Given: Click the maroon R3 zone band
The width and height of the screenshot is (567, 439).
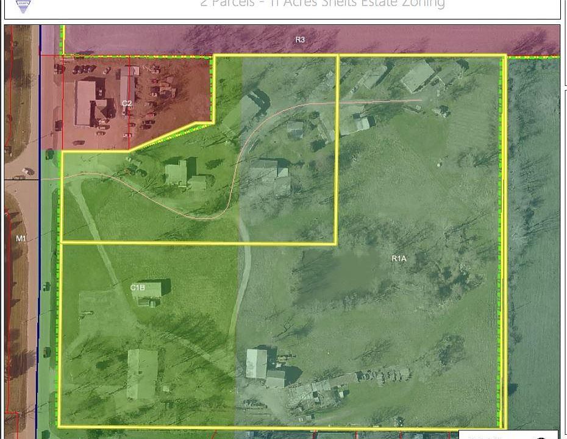Looking at the screenshot, I should (311, 40).
